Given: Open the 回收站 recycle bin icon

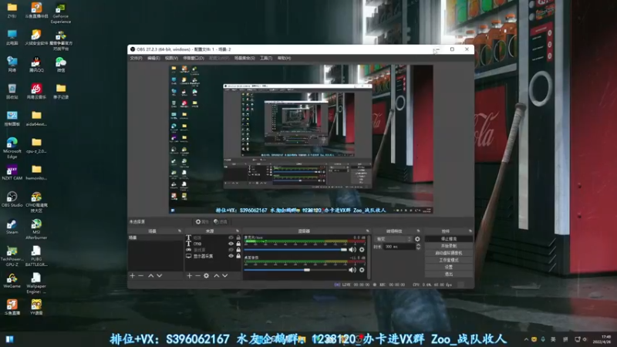Looking at the screenshot, I should tap(12, 91).
